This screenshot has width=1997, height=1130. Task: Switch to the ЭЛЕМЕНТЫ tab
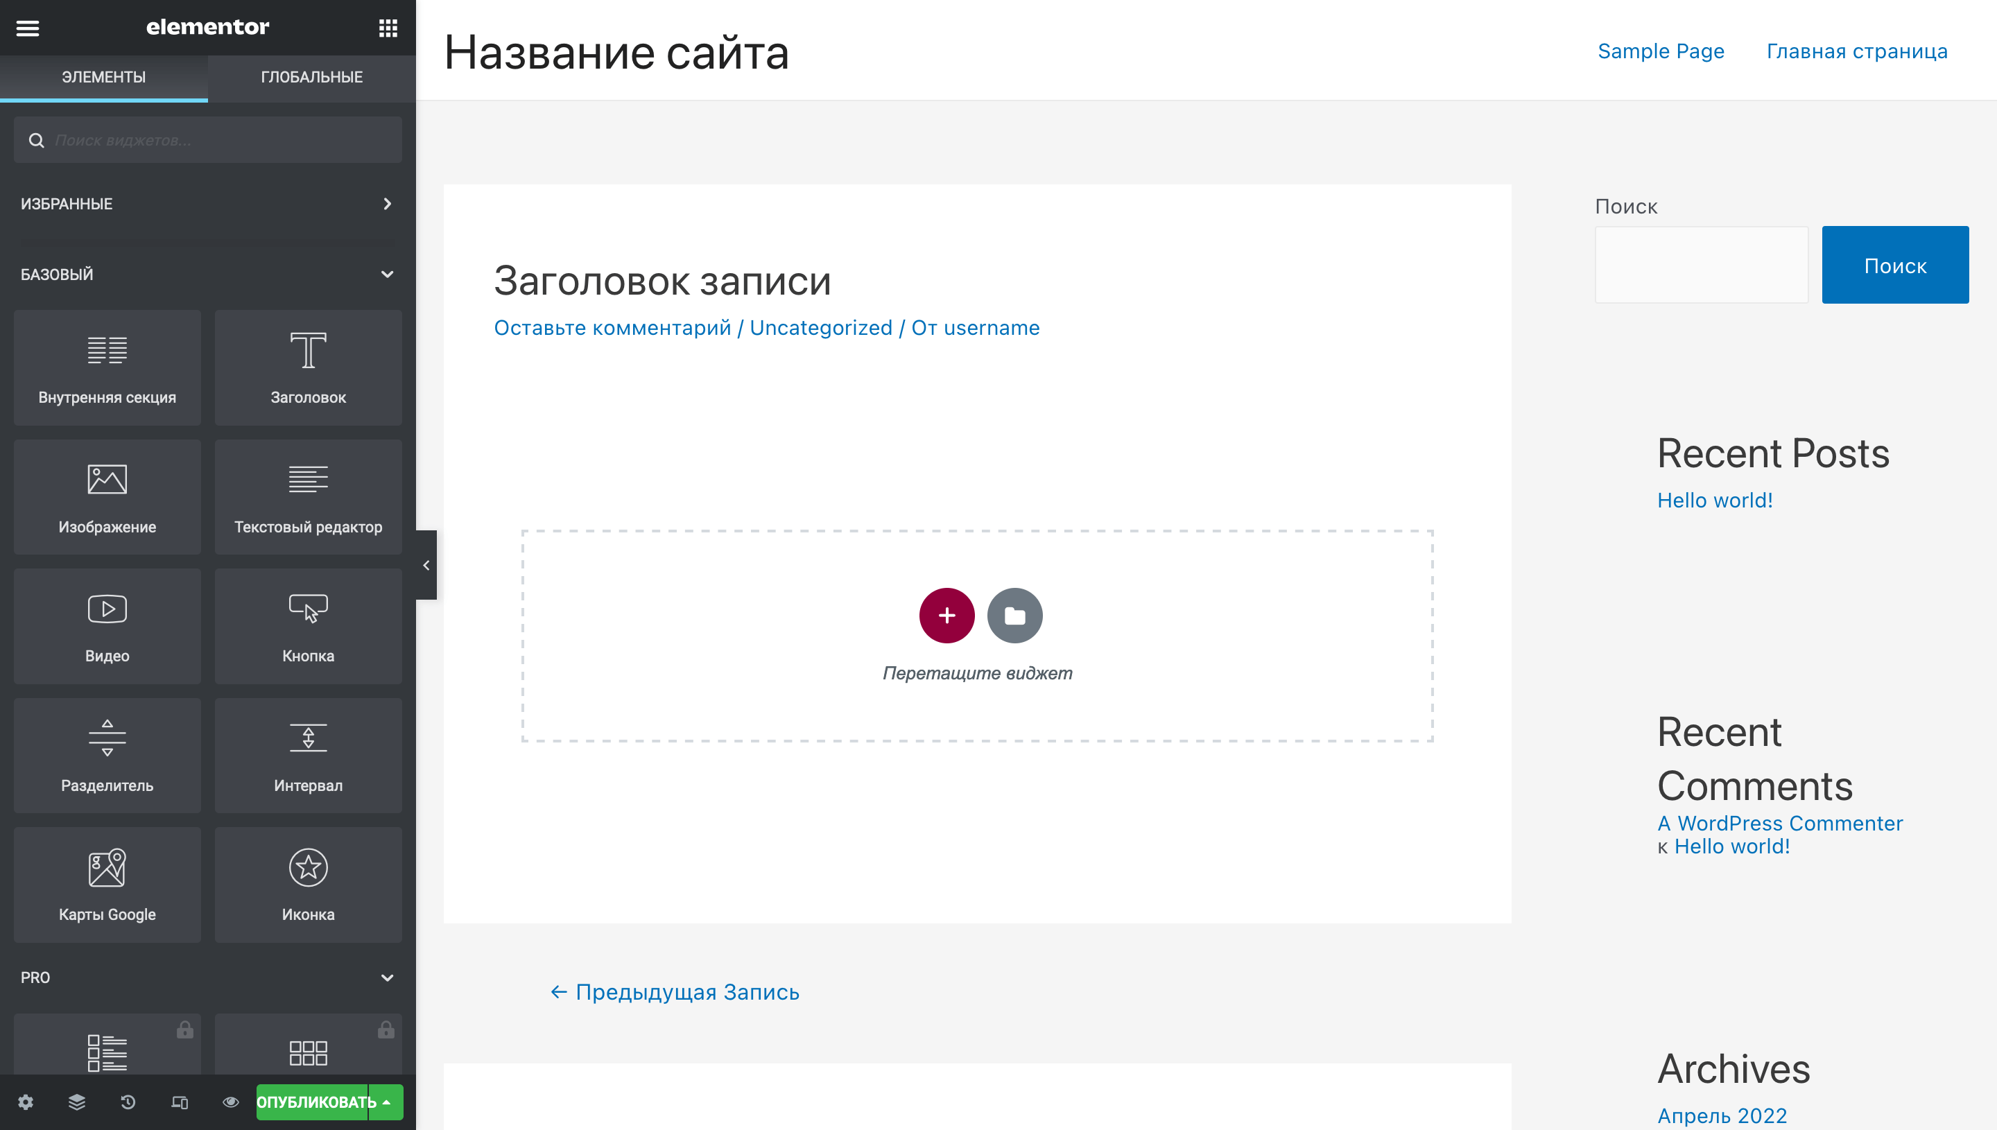(104, 77)
